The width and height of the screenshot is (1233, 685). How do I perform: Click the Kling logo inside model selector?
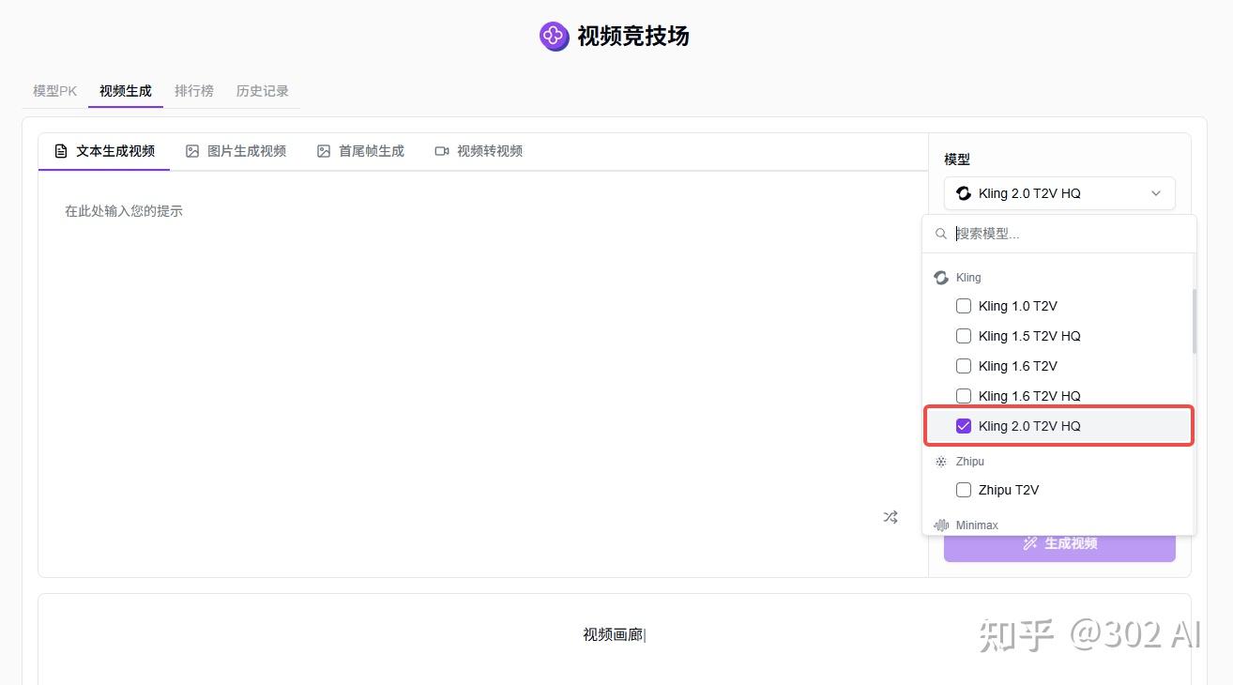pos(963,193)
